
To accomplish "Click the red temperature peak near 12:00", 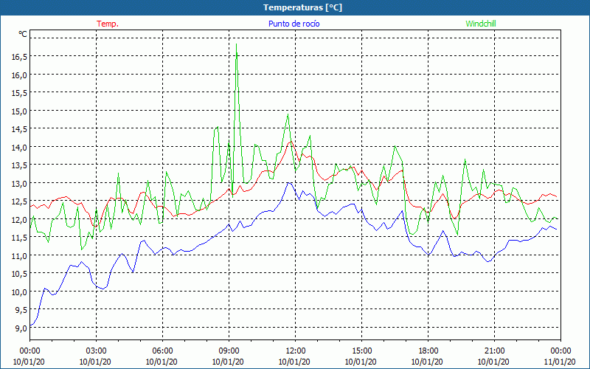I will click(290, 142).
